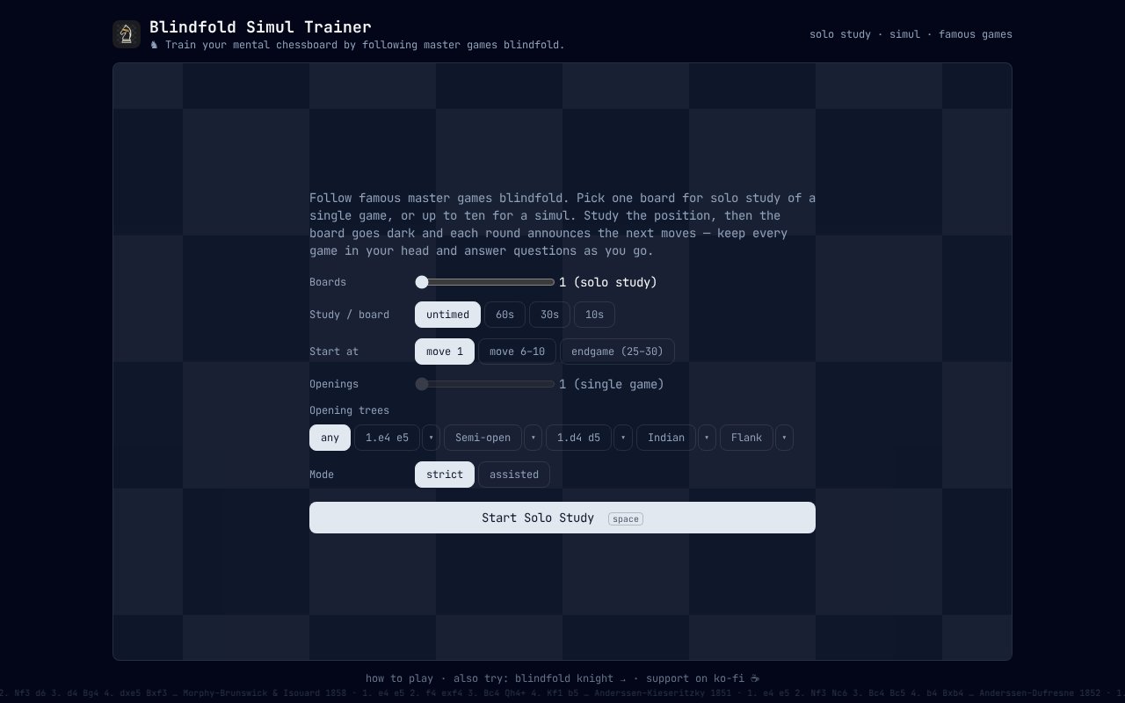Select the Flank opening tree
1125x703 pixels.
pos(746,438)
